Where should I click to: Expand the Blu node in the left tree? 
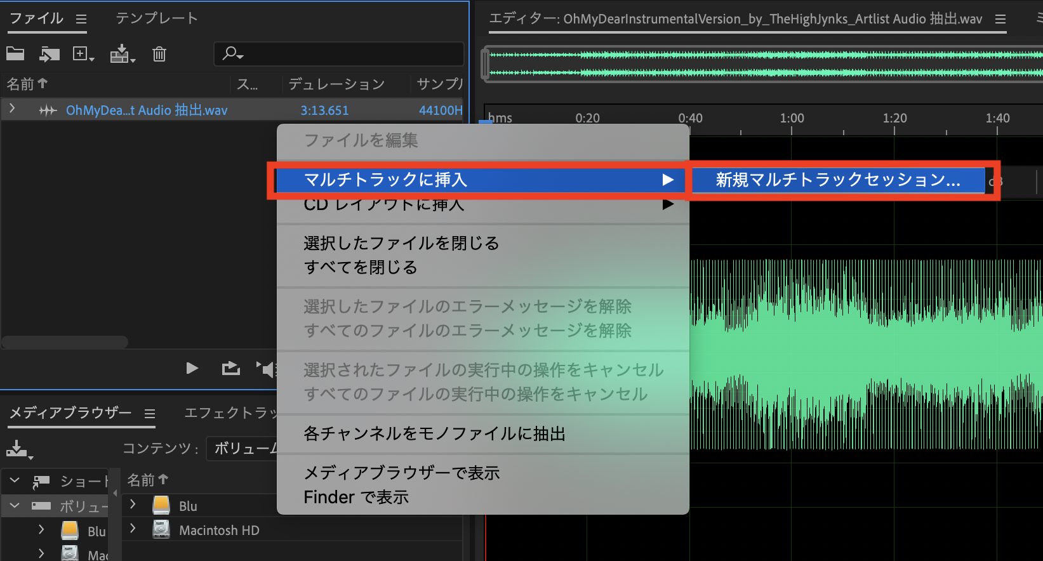(41, 529)
